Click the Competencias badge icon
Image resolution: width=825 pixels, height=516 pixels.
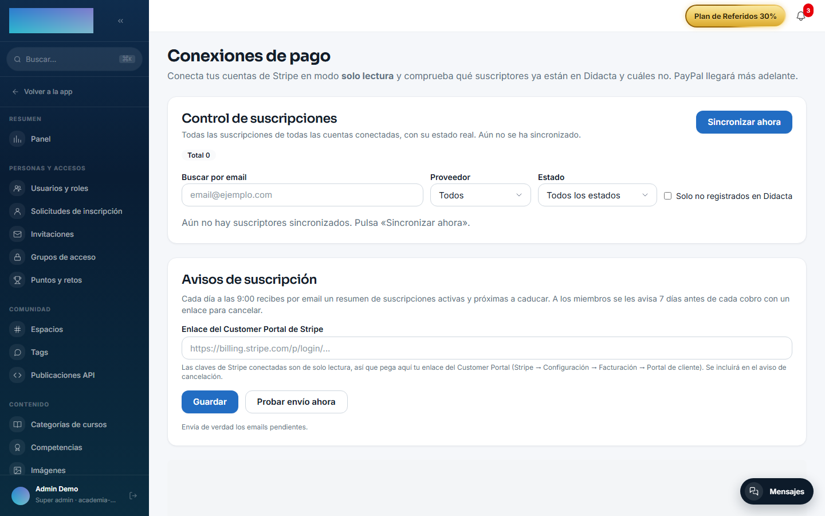(18, 448)
